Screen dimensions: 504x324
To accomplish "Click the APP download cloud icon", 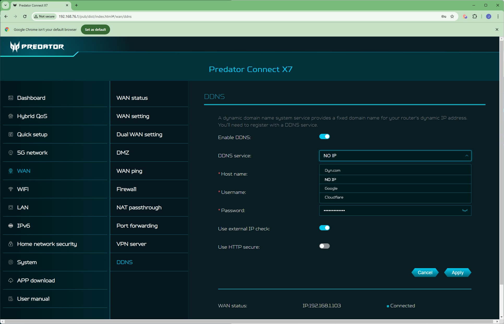I will pyautogui.click(x=11, y=280).
